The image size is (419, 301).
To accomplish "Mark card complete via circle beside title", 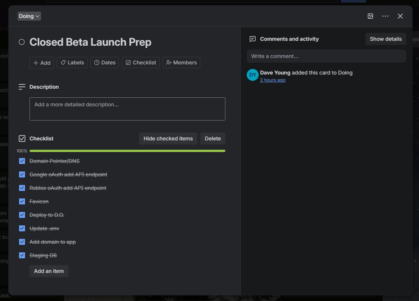I will click(22, 42).
